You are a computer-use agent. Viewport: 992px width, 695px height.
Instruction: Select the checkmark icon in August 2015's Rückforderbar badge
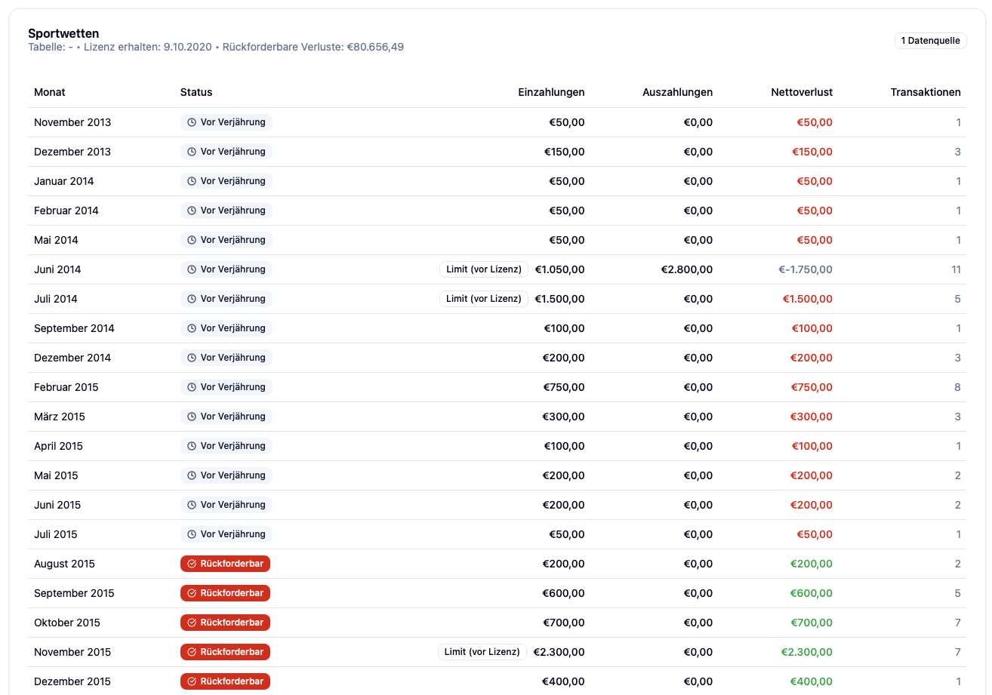click(191, 564)
